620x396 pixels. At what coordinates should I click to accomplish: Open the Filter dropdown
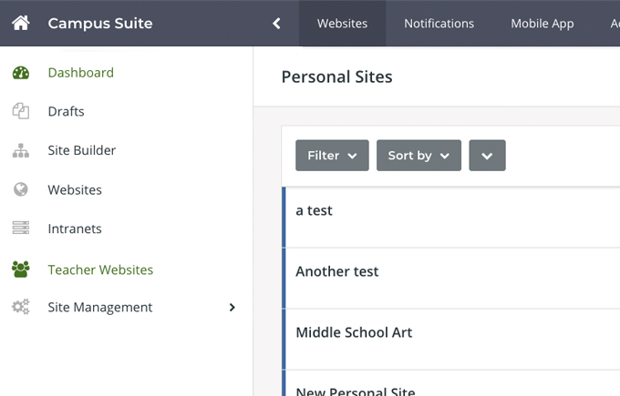332,156
